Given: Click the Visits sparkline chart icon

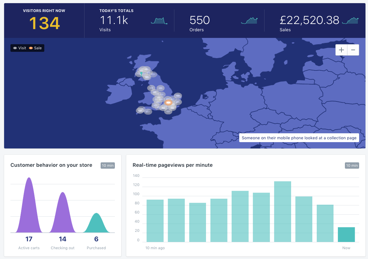Looking at the screenshot, I should [x=159, y=21].
